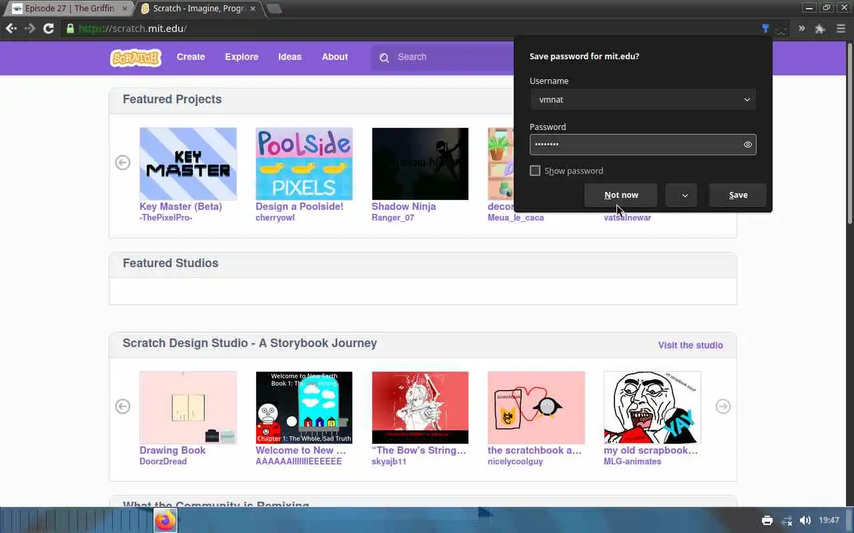Reload the Scratch page

click(x=48, y=29)
